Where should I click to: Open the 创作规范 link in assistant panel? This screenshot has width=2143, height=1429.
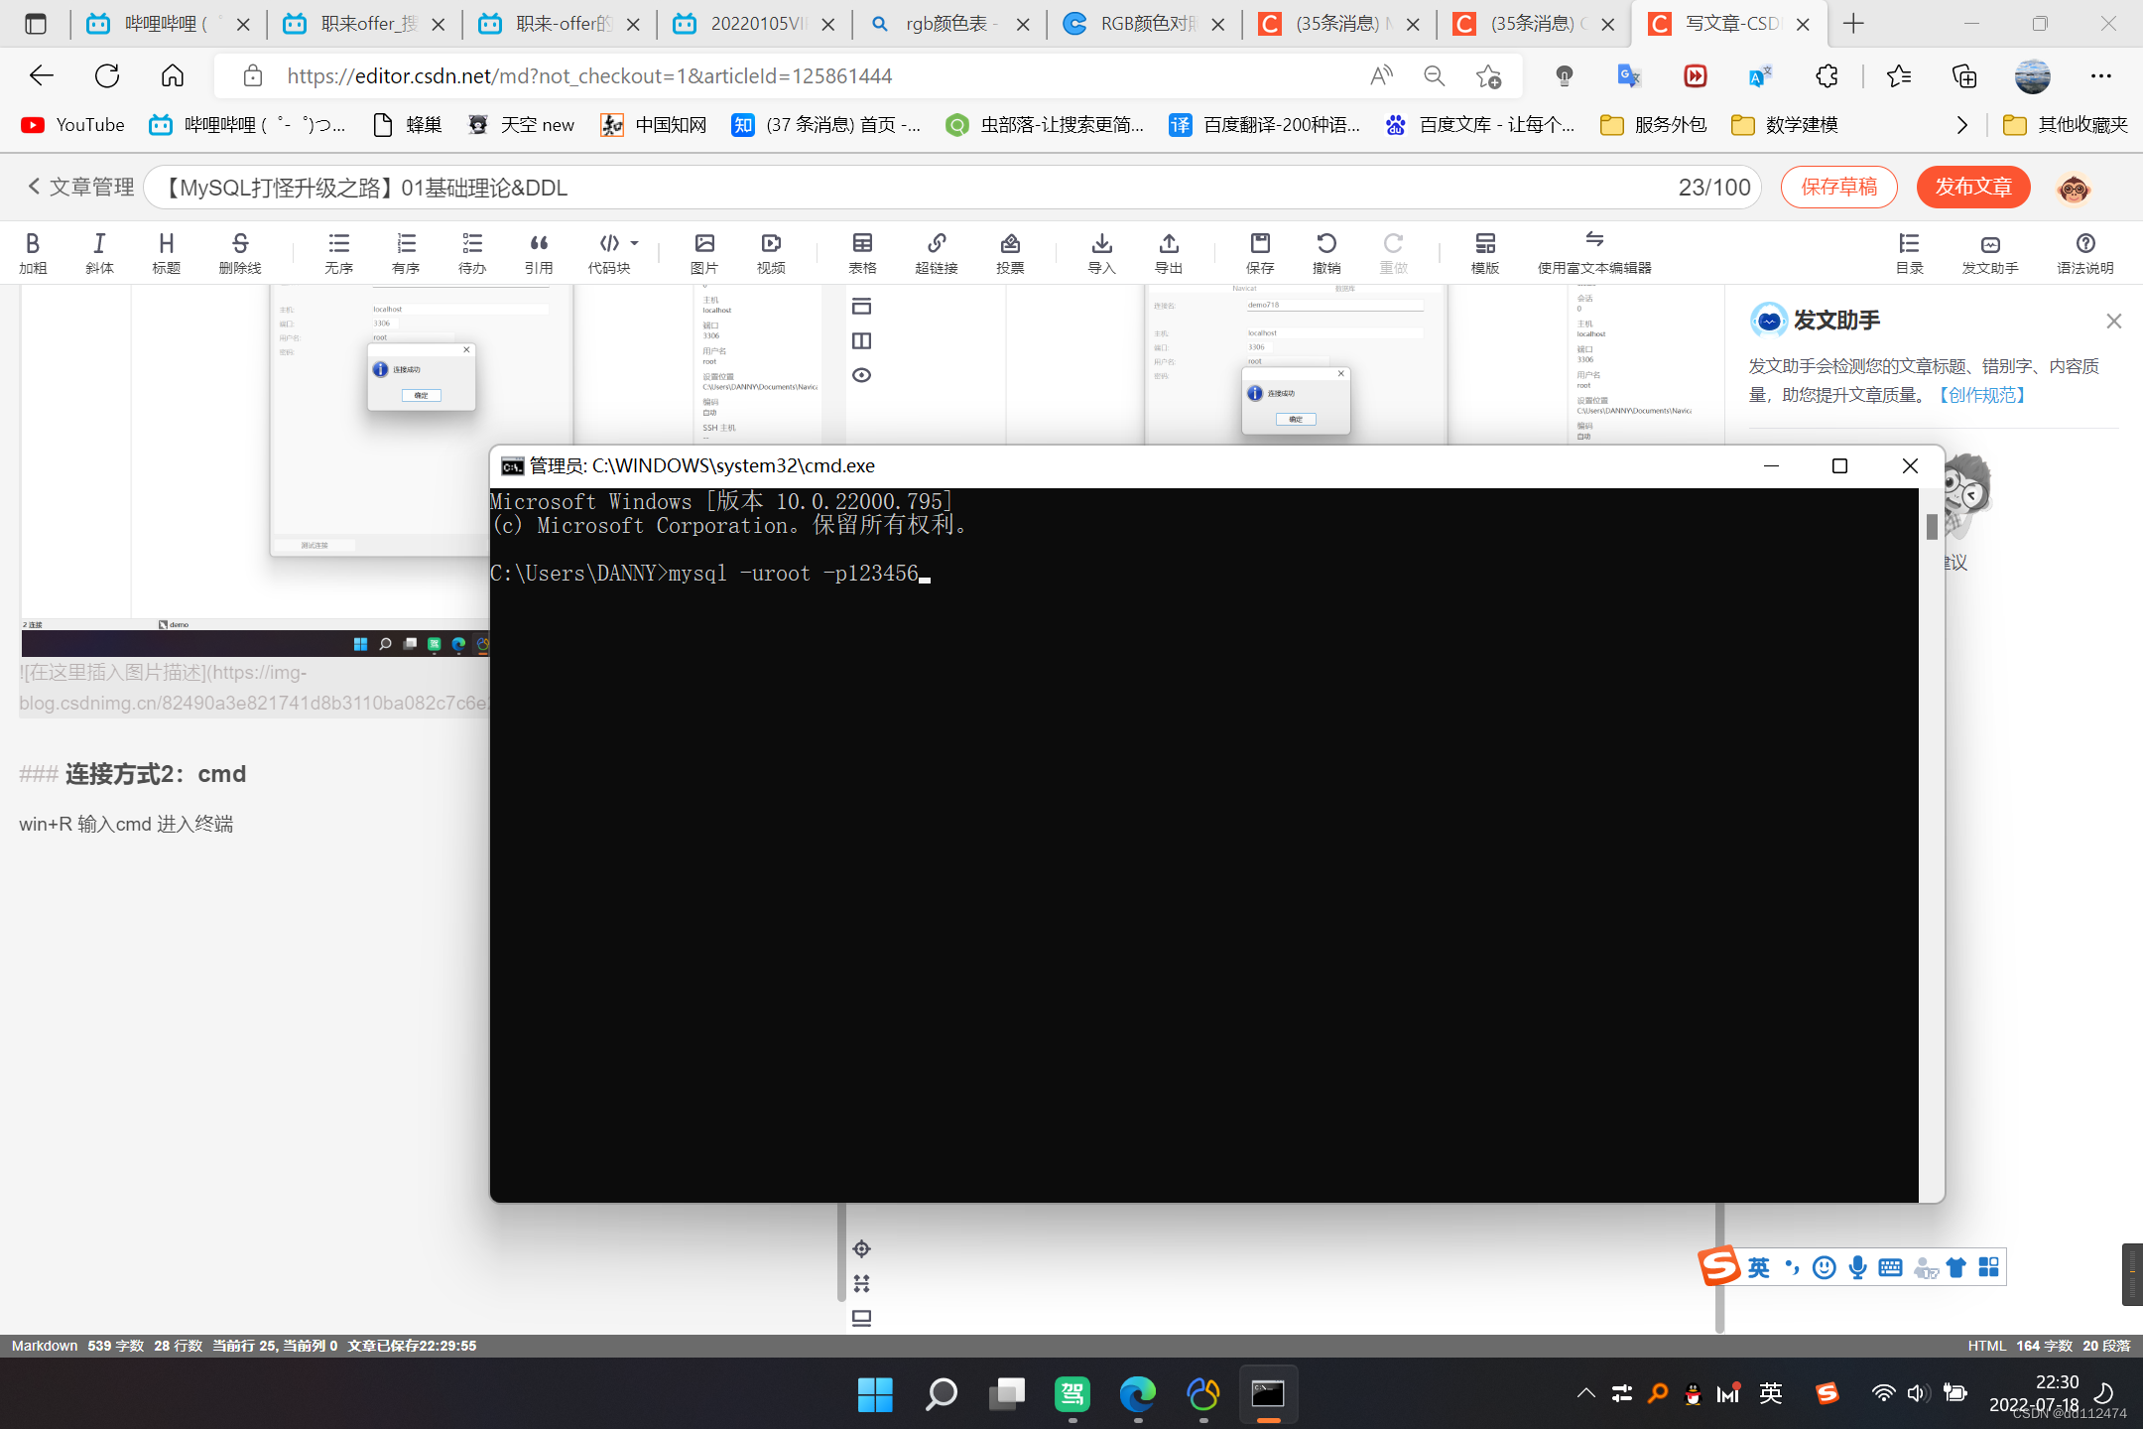(1982, 395)
